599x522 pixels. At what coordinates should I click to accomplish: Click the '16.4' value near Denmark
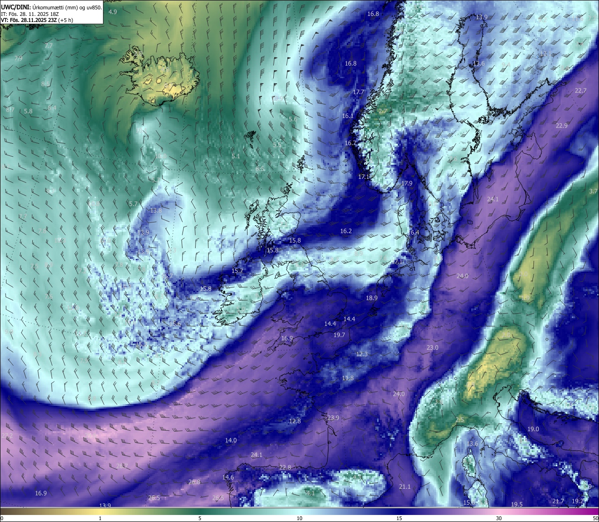pos(414,233)
